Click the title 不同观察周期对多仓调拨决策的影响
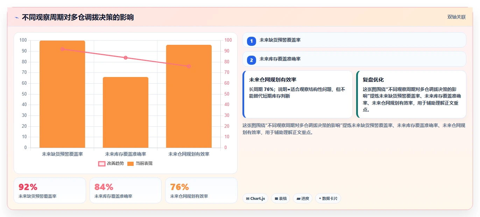Viewport: 480px width, 217px height. click(x=78, y=17)
